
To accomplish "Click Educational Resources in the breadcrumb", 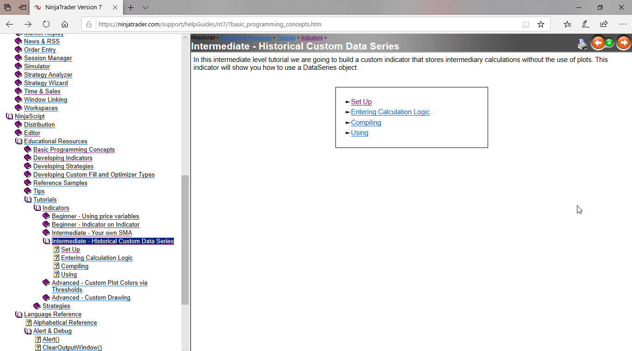I will click(246, 37).
